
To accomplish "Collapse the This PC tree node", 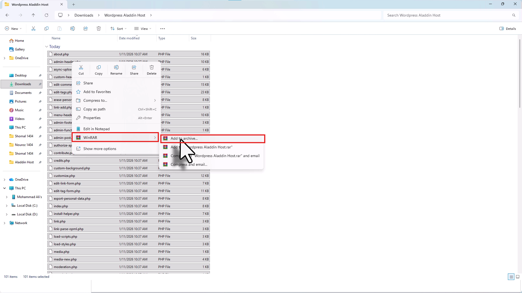I will 4,188.
